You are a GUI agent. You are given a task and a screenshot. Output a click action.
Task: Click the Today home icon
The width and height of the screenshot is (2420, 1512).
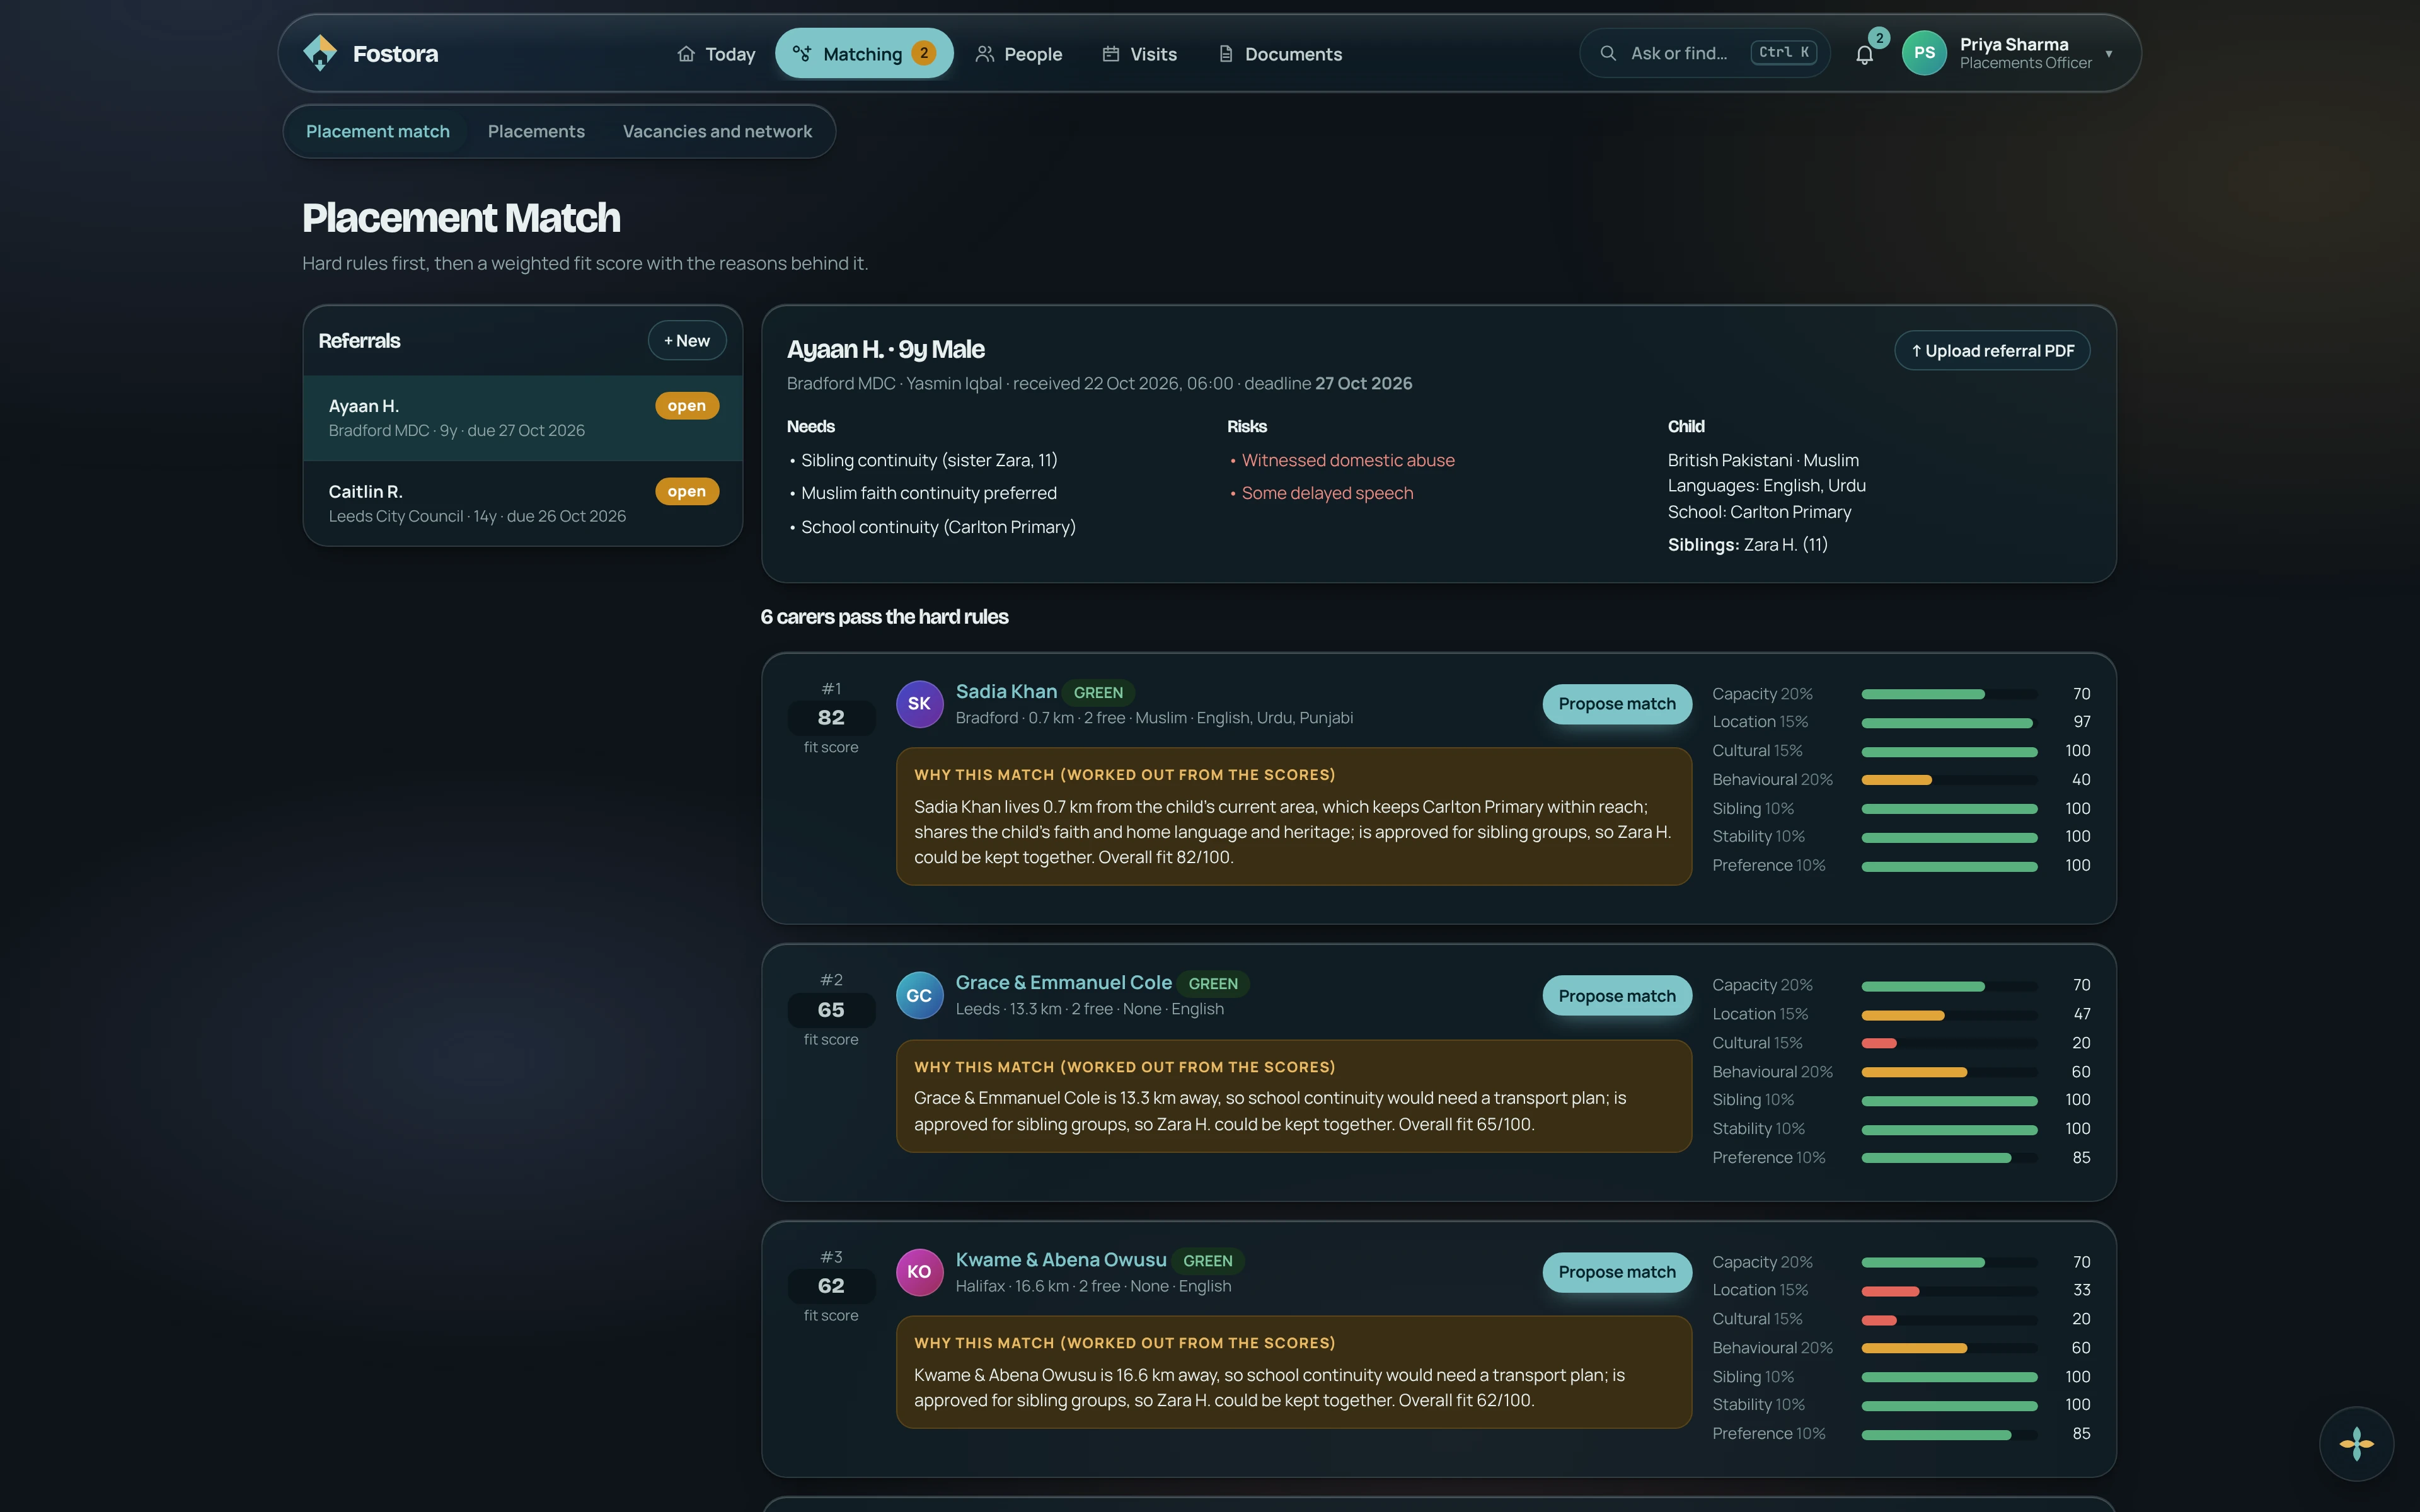click(686, 54)
